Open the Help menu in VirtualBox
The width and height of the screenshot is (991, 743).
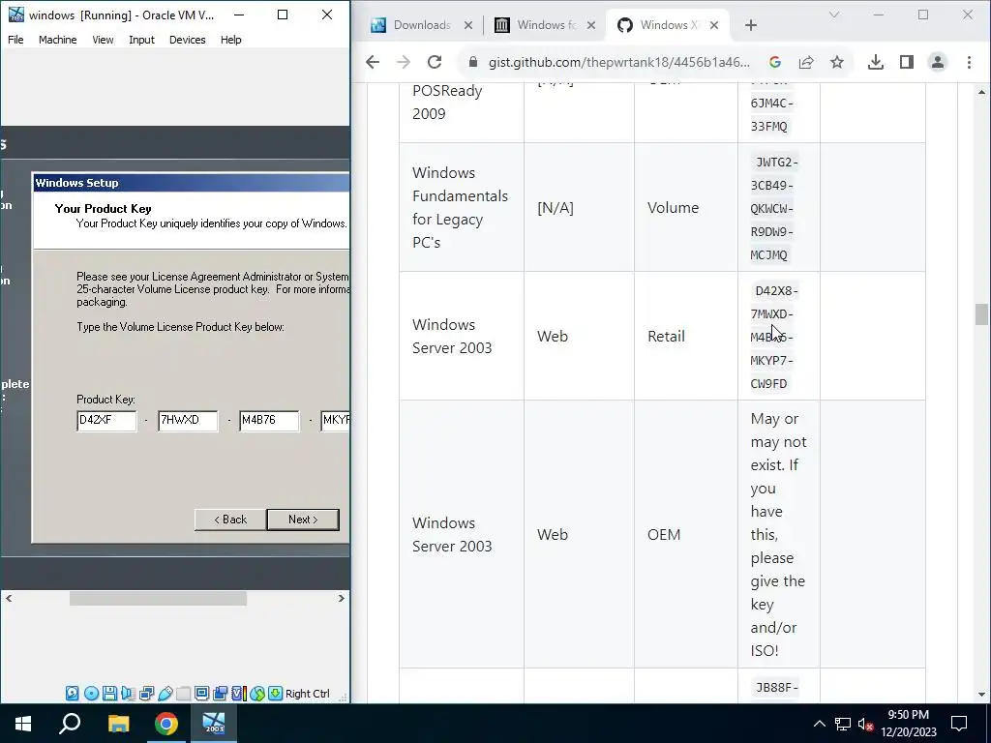[x=230, y=40]
